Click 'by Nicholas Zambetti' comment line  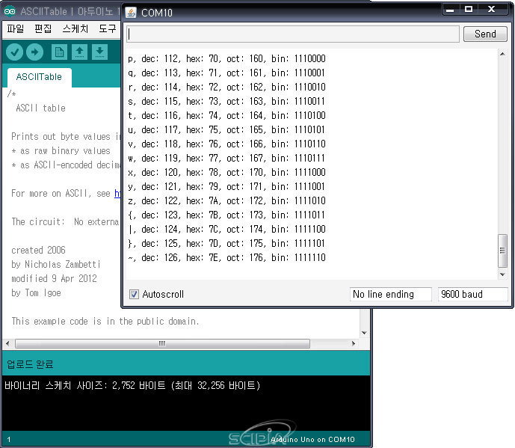pos(55,265)
